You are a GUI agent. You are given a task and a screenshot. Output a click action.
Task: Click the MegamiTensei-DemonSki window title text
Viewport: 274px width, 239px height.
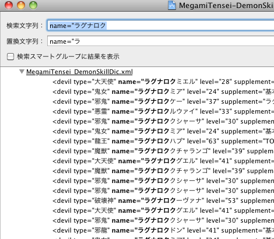(226, 5)
